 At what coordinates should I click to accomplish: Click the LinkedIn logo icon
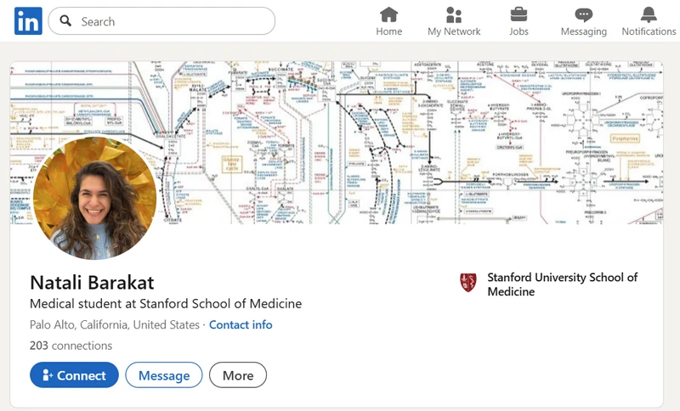tap(28, 21)
